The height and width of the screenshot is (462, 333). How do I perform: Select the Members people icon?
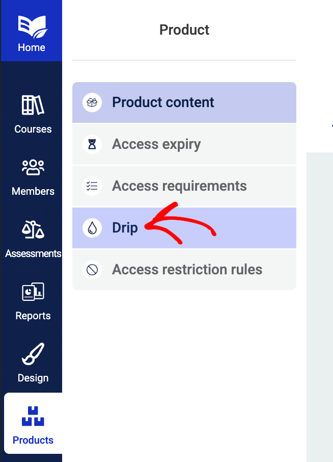pyautogui.click(x=33, y=167)
